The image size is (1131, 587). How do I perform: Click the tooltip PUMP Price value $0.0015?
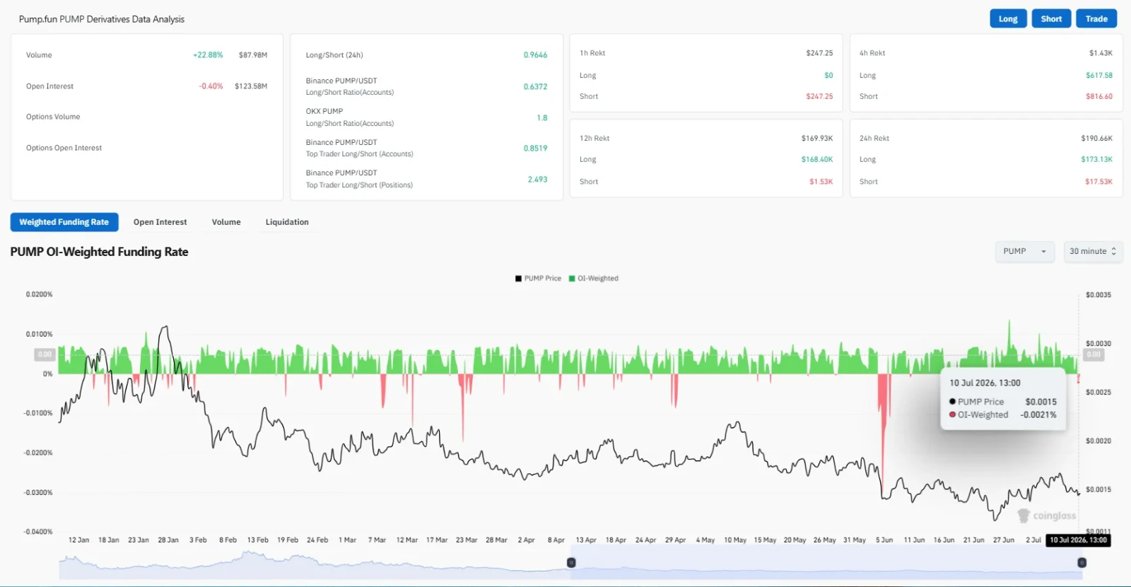pos(1041,402)
